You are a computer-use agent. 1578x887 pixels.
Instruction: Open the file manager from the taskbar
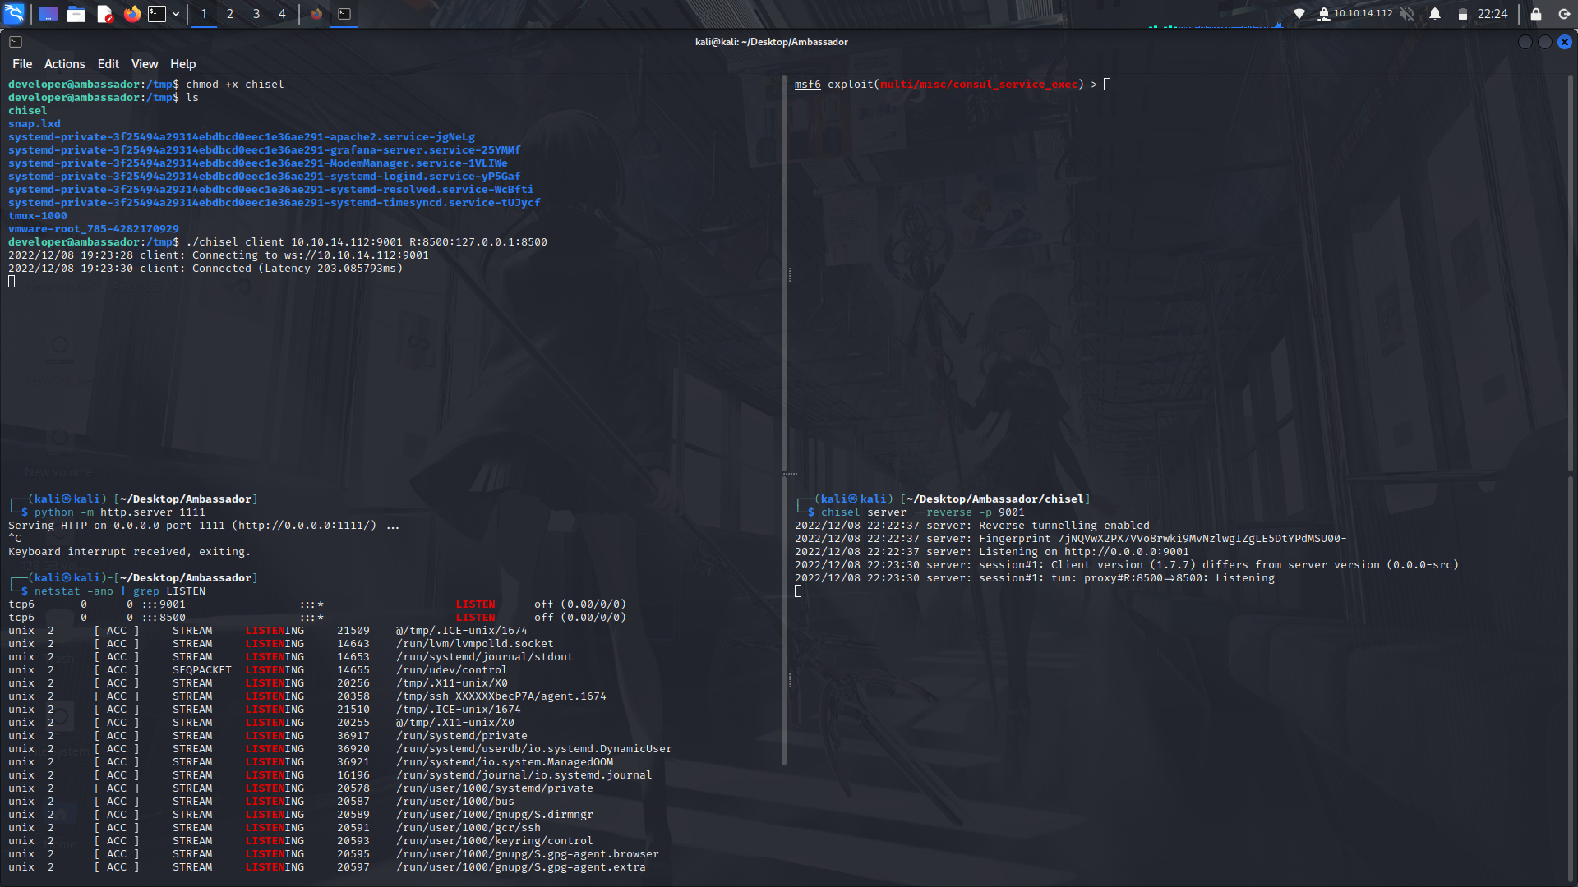pos(76,13)
